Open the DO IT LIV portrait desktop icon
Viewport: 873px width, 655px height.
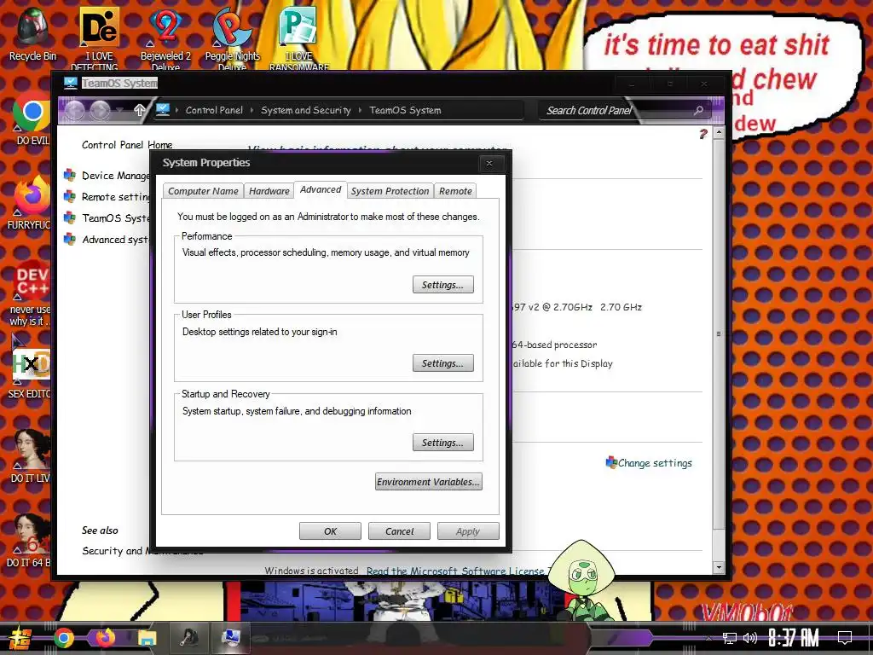click(32, 455)
